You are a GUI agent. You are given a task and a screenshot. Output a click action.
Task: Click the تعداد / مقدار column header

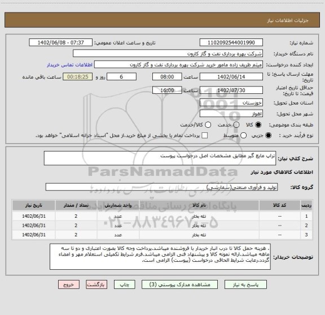(x=76, y=205)
